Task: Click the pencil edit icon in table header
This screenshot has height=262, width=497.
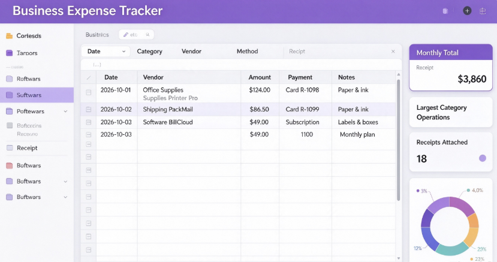Action: (89, 77)
